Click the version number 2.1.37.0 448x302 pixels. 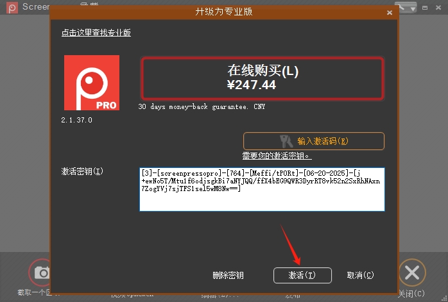pyautogui.click(x=77, y=120)
